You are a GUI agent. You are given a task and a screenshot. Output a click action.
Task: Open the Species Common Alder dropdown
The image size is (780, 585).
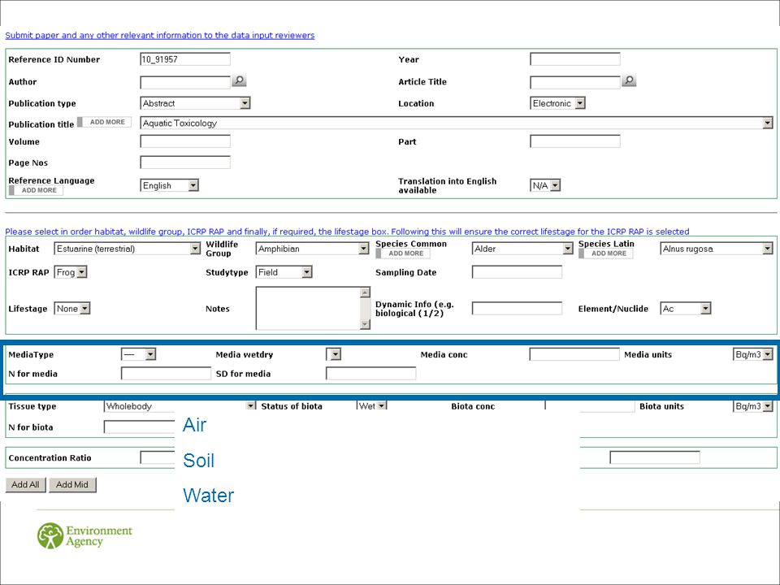522,249
